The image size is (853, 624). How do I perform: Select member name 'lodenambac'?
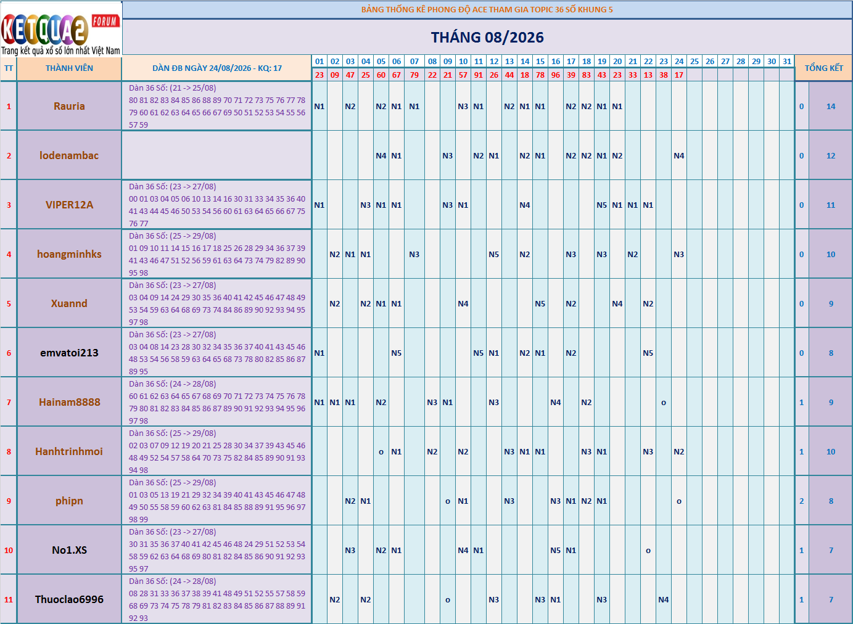coord(69,155)
